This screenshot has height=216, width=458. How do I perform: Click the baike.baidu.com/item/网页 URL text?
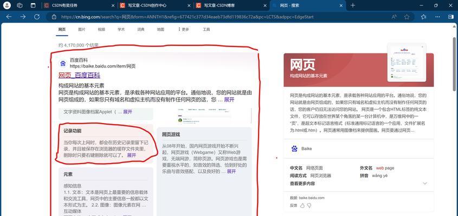[102, 66]
